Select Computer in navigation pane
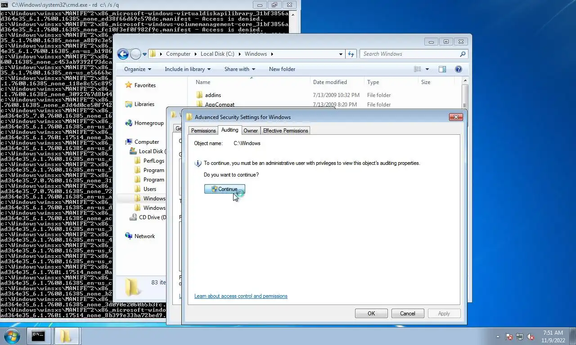This screenshot has width=576, height=345. [x=147, y=142]
